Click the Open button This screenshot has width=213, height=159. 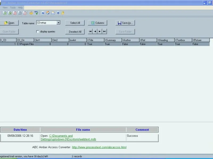9,23
